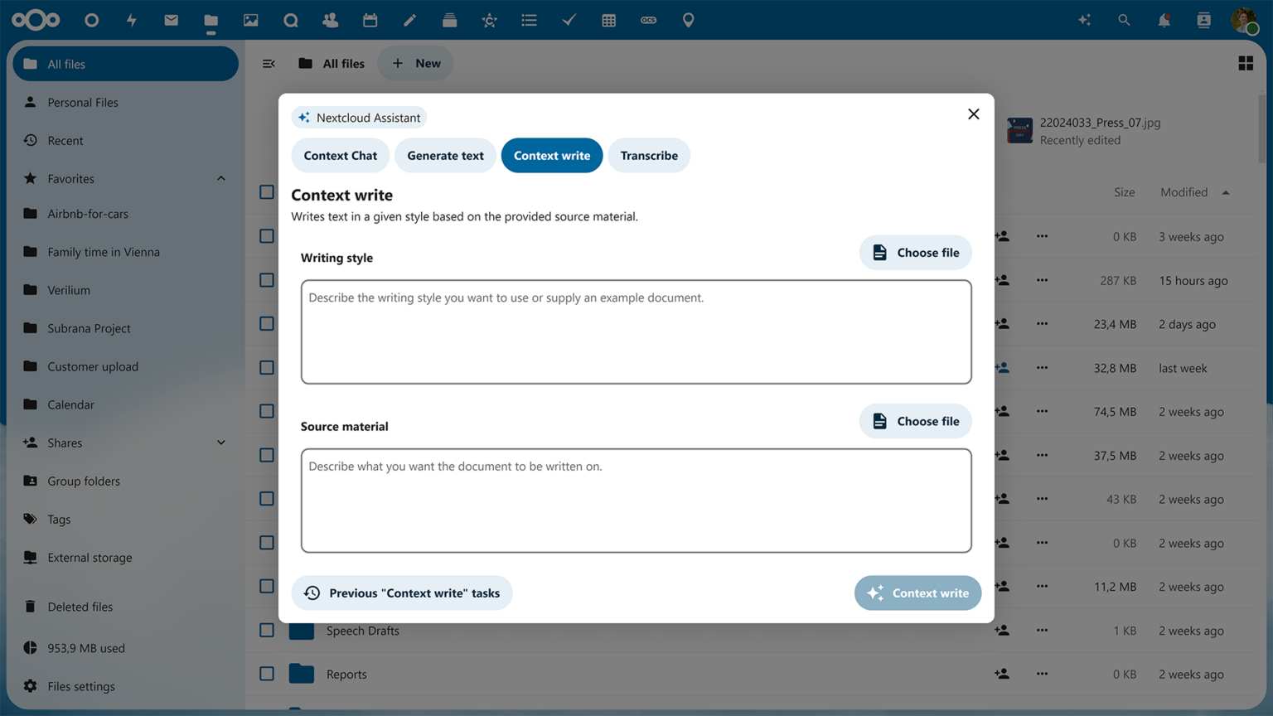Open the Notes pencil app icon
The height and width of the screenshot is (716, 1273).
click(409, 20)
